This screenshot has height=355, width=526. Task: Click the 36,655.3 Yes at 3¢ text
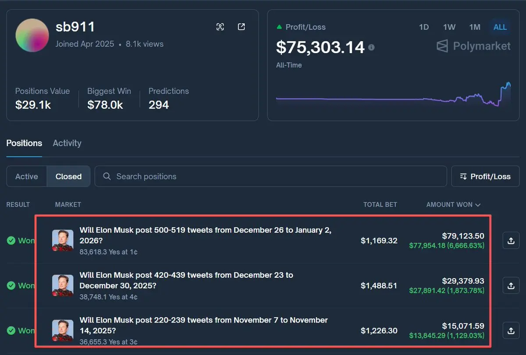point(109,342)
